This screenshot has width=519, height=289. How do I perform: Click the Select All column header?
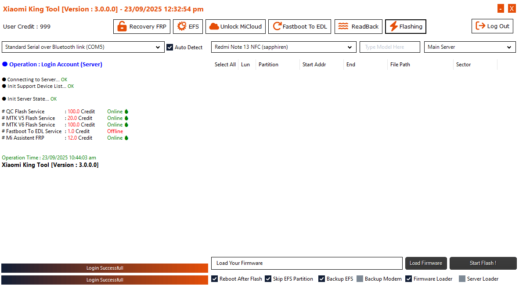click(x=225, y=64)
